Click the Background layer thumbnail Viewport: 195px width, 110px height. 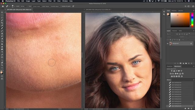pyautogui.click(x=171, y=43)
